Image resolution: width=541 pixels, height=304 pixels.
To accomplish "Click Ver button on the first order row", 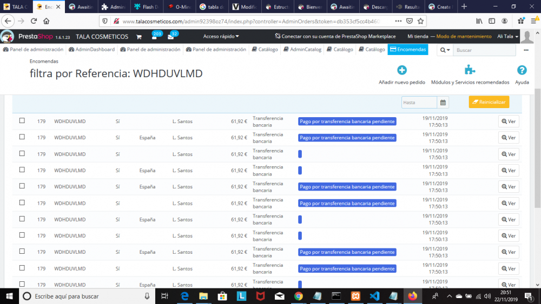I will click(x=509, y=121).
